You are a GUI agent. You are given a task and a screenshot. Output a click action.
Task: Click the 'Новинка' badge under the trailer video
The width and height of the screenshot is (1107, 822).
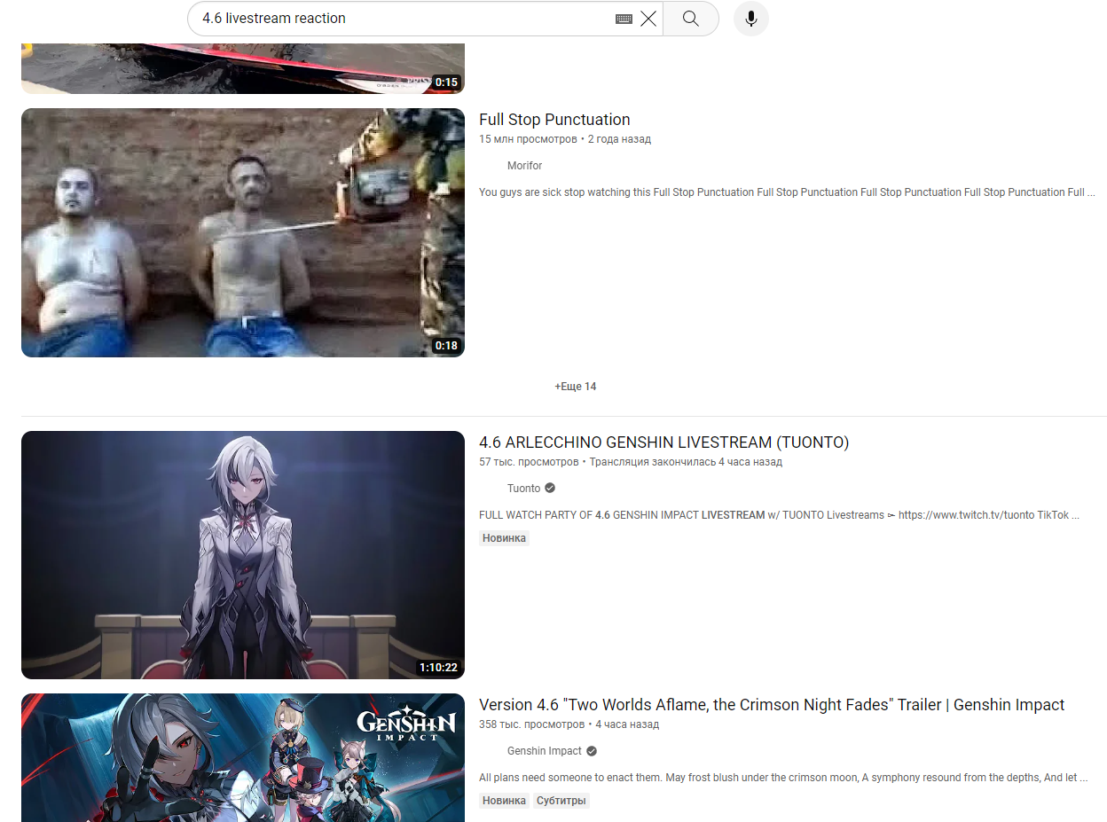tap(504, 801)
